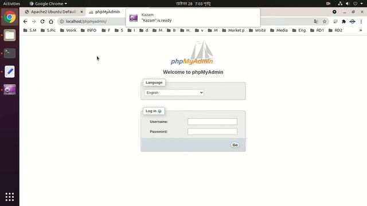
Task: Open the S.M bookmark folder
Action: (x=30, y=30)
